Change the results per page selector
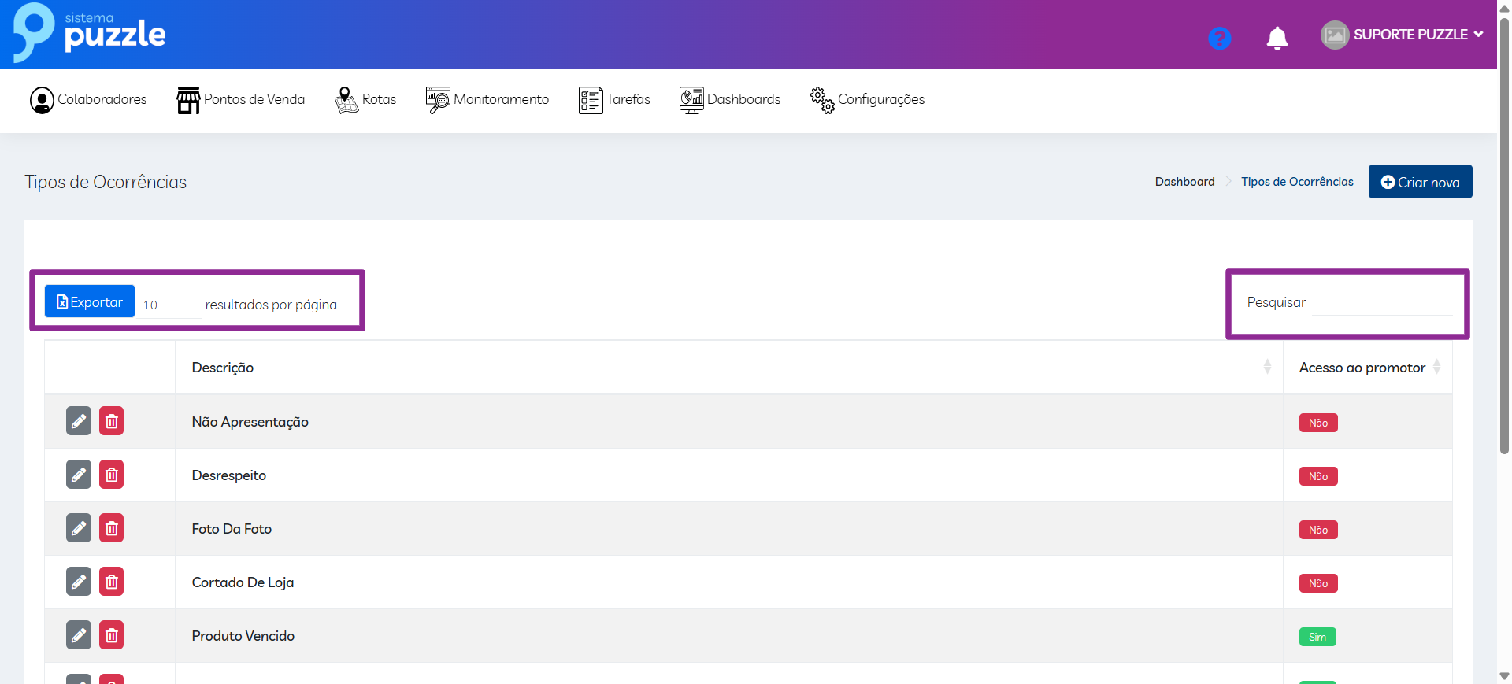This screenshot has width=1512, height=684. click(169, 305)
